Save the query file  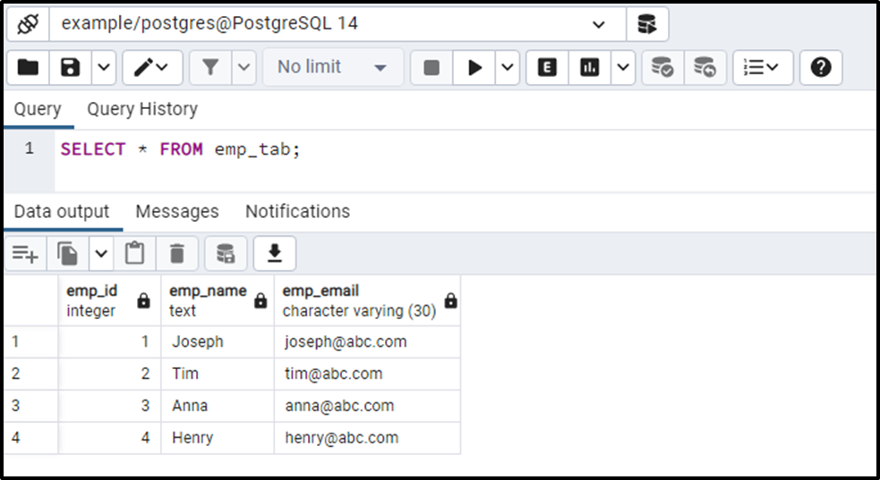[x=70, y=68]
